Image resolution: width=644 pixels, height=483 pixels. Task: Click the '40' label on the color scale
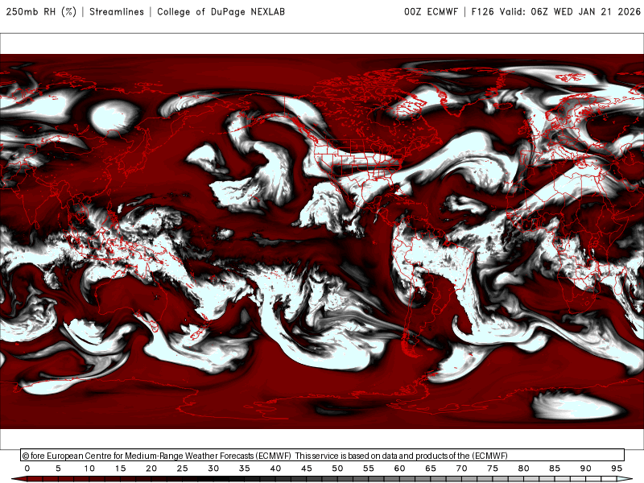tap(275, 469)
